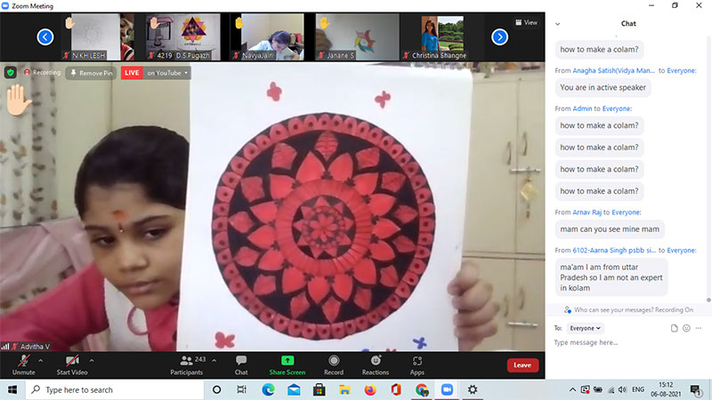Open Firefox from the taskbar
This screenshot has height=400, width=712.
370,389
